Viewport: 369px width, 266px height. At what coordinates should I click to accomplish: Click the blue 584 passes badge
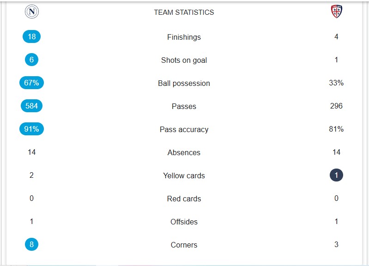(x=31, y=106)
